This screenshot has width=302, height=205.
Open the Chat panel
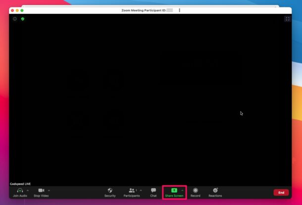tap(153, 193)
